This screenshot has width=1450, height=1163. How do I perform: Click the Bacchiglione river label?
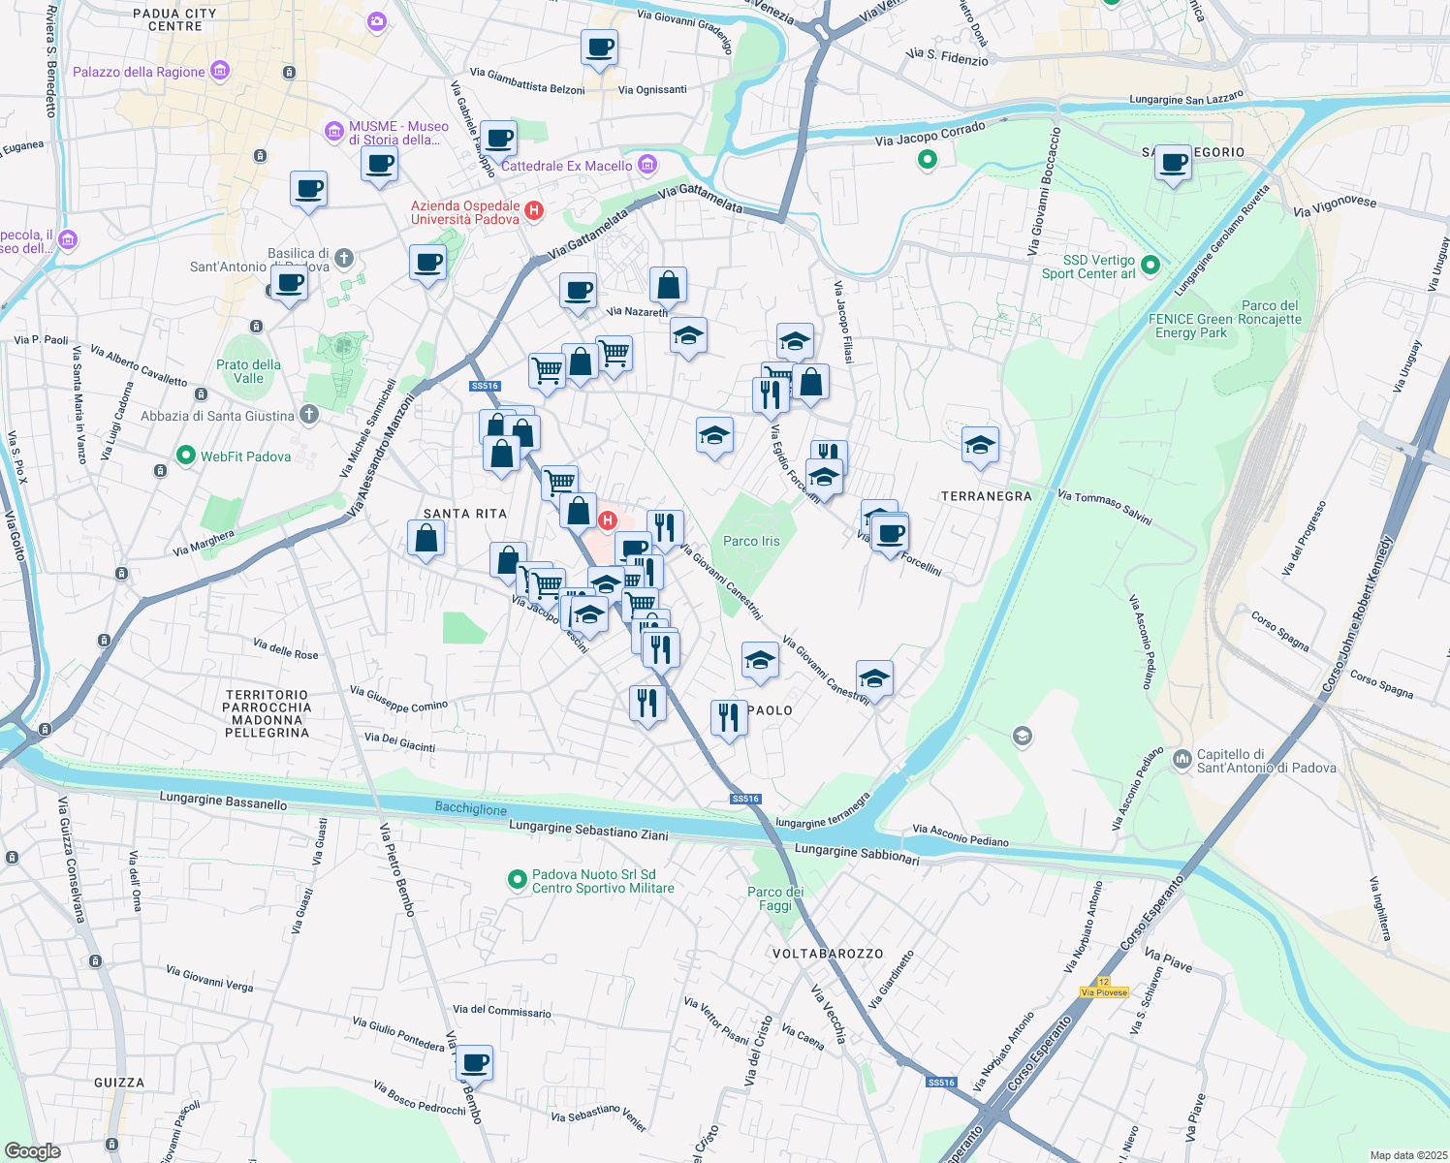(x=471, y=808)
